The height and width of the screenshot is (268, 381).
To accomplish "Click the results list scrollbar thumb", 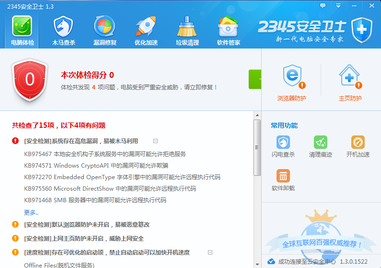I will pos(257,147).
